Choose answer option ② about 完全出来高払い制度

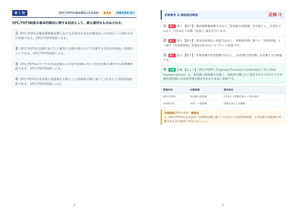click(74, 51)
